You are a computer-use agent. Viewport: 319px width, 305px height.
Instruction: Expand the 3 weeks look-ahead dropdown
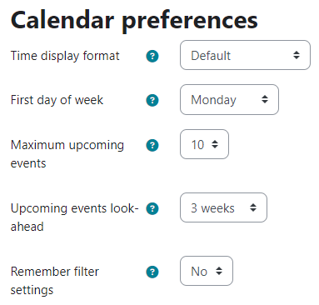click(223, 207)
